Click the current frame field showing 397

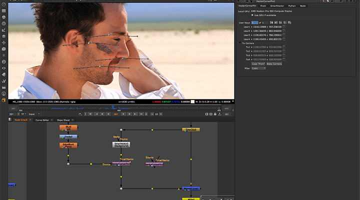click(115, 114)
